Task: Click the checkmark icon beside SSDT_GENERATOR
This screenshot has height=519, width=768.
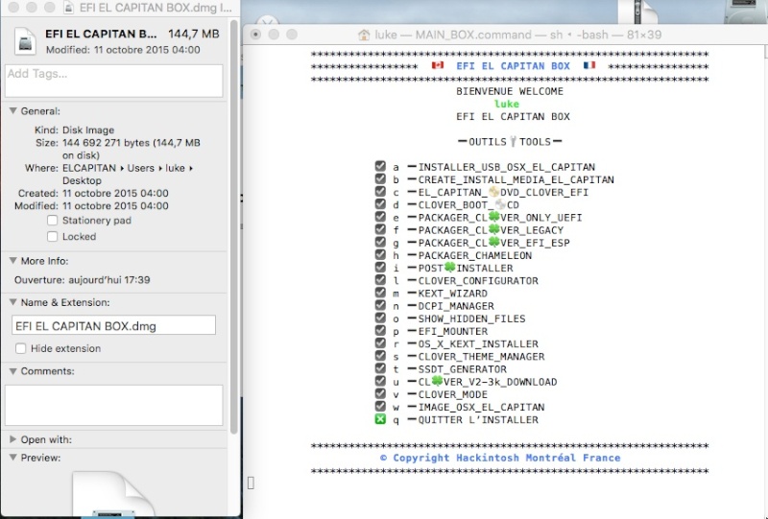Action: 380,368
